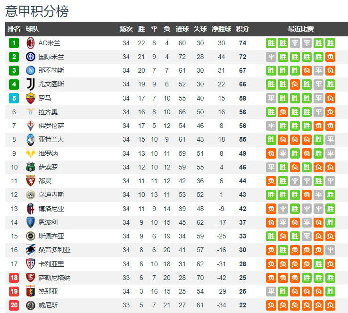
Task: Sort by the 净胜球 column header
Action: click(221, 29)
